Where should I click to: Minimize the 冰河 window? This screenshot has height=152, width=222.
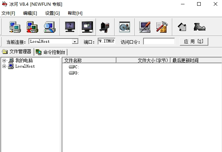pos(183,4)
